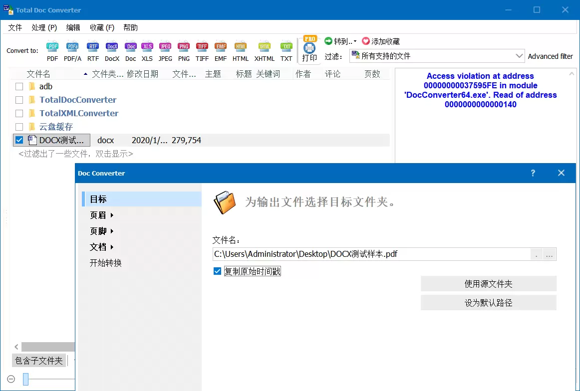This screenshot has width=580, height=391.
Task: Click the green 转到 go-to arrow
Action: tap(328, 41)
